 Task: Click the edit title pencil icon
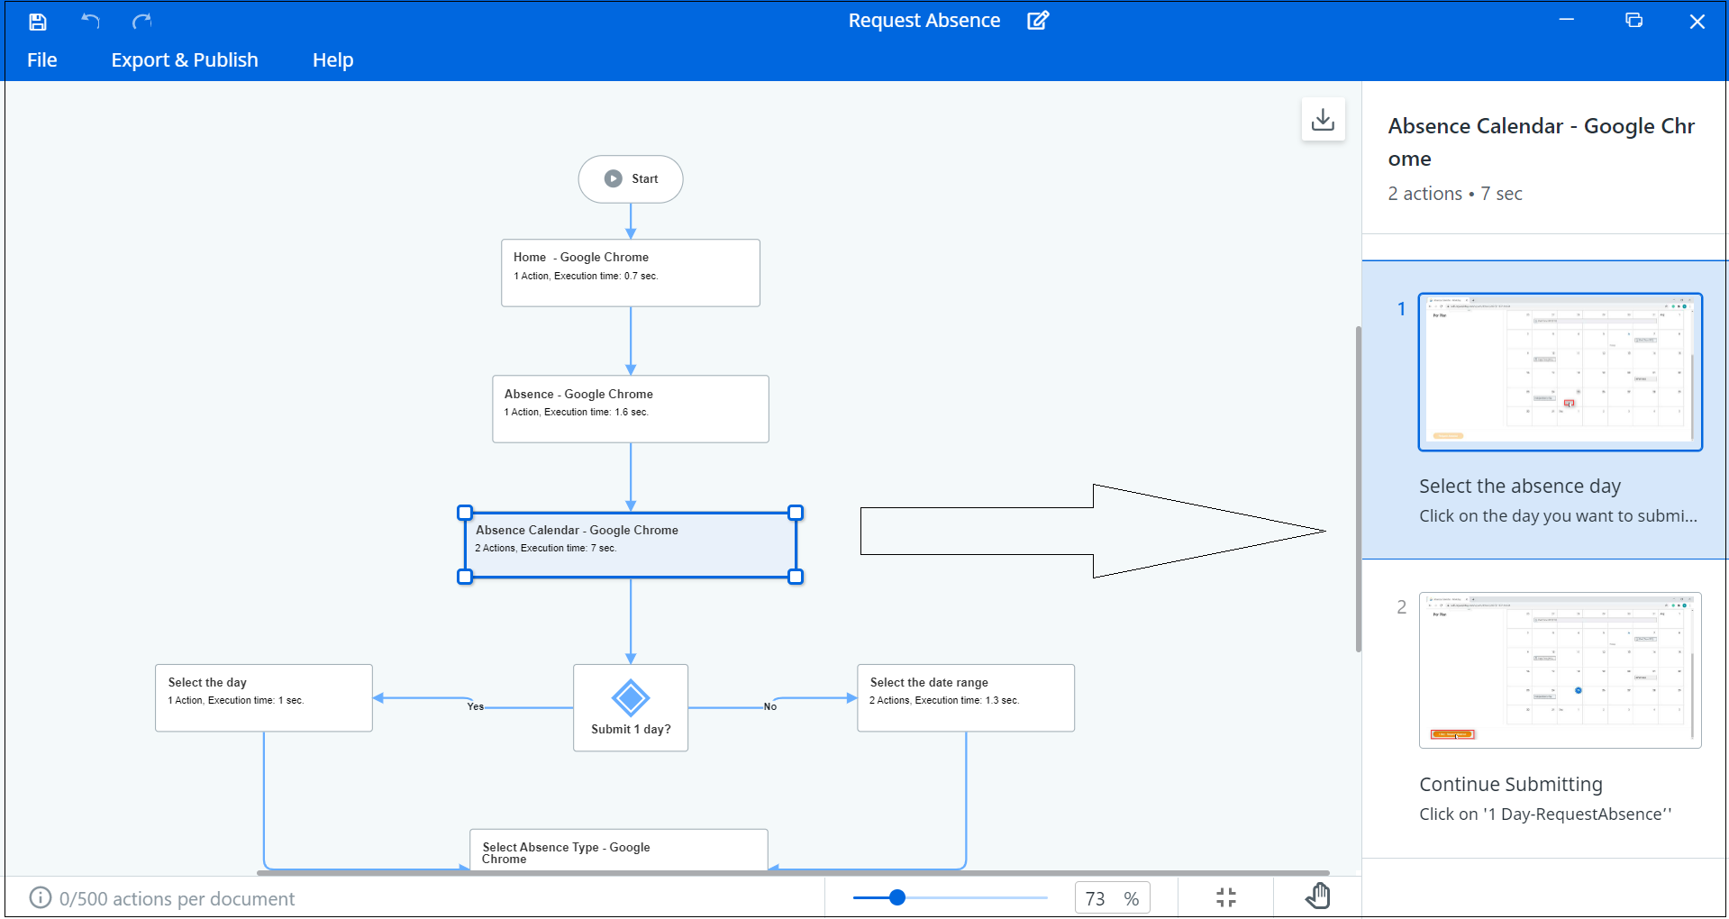point(1038,21)
